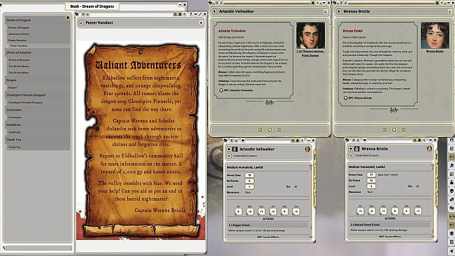The height and width of the screenshot is (256, 455).
Task: Click the link icon beside Poster Handout title
Action: point(81,22)
